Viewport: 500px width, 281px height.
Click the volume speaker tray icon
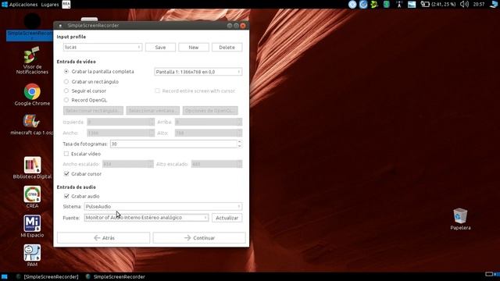pos(464,4)
